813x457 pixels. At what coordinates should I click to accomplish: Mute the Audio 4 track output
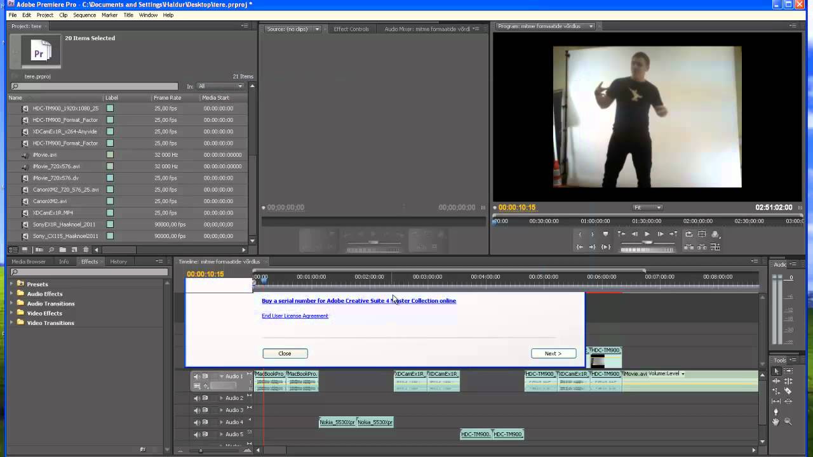[x=196, y=422]
